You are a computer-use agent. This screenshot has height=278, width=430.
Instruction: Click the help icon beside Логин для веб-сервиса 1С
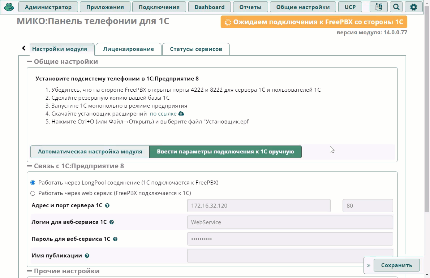(112, 222)
